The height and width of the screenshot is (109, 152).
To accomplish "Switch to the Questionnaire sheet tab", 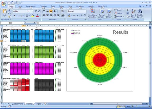I will click(17, 104).
